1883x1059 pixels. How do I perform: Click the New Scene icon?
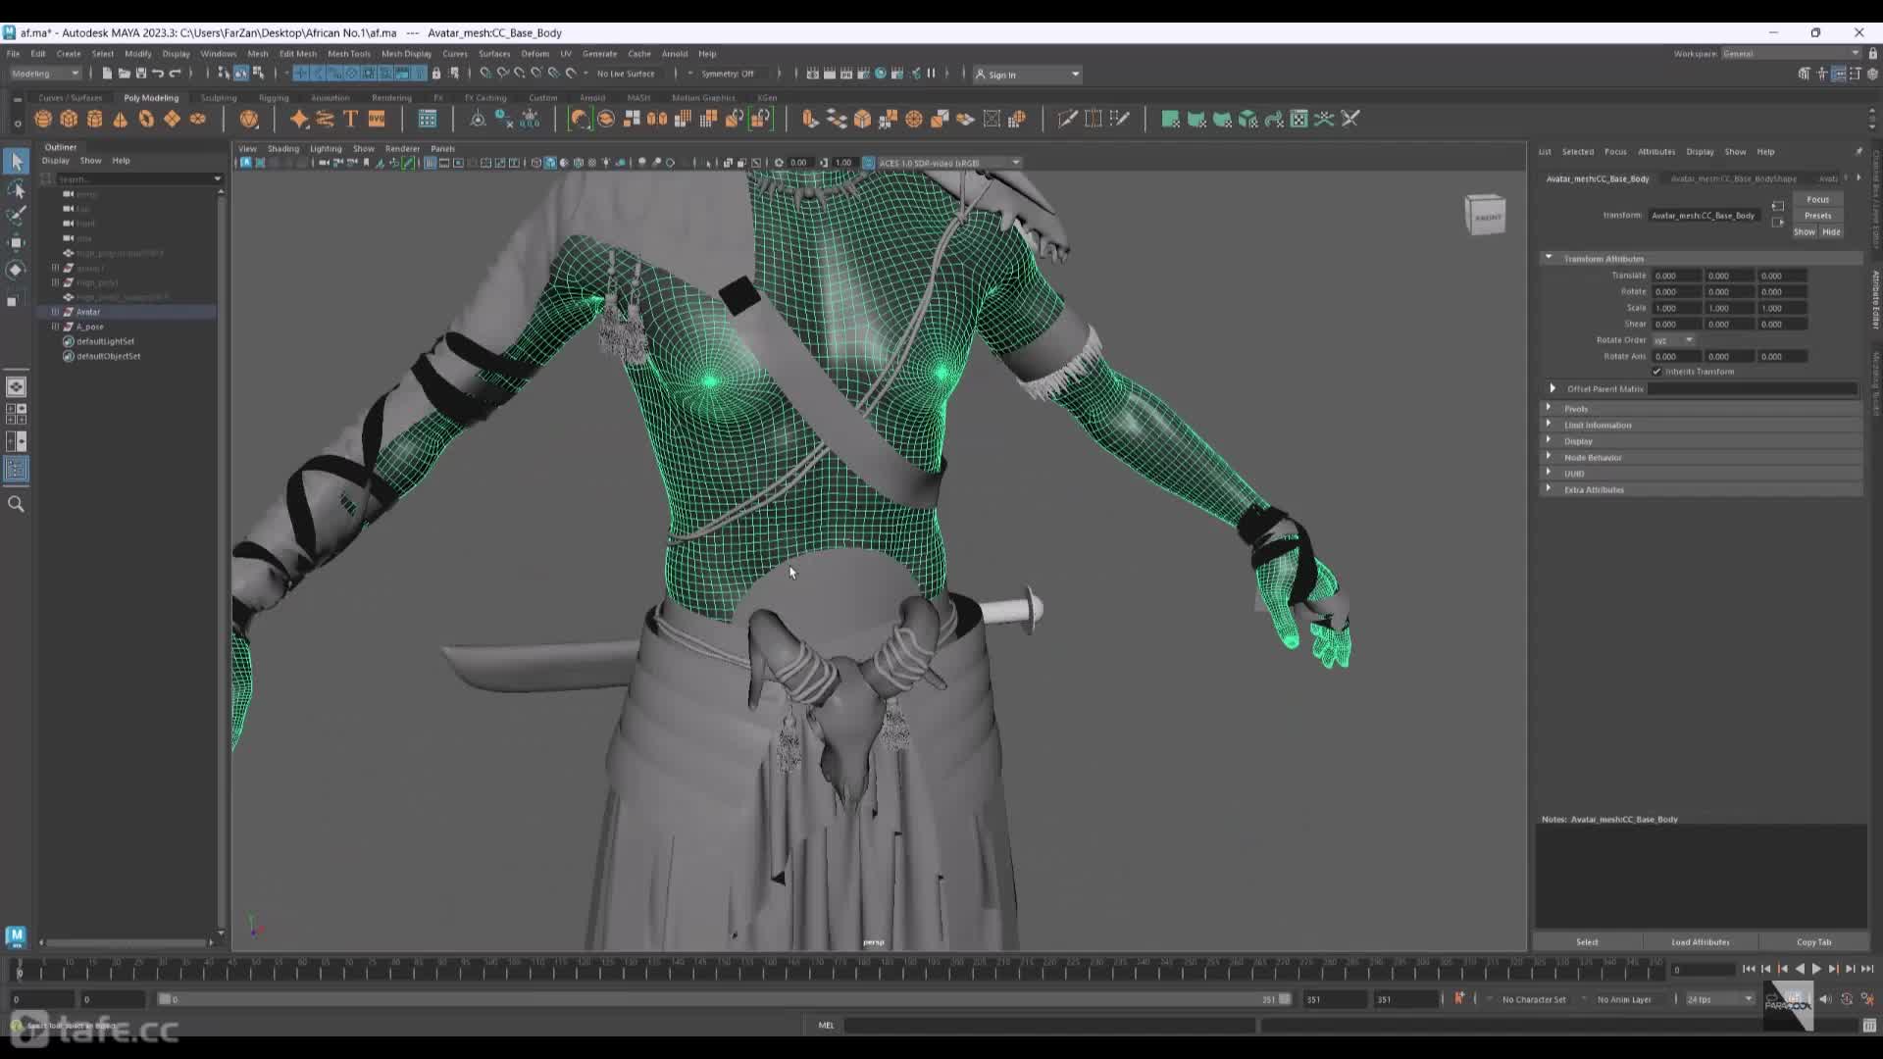point(107,74)
